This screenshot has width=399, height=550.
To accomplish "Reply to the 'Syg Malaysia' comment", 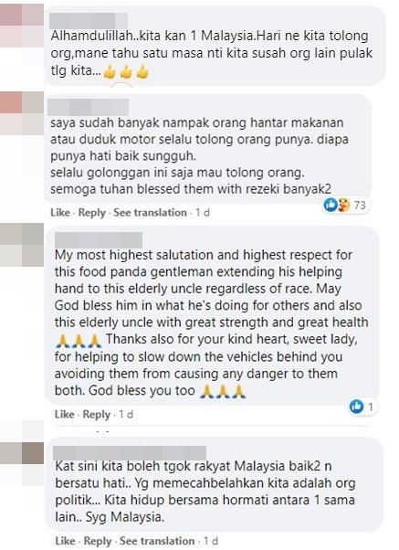I will 98,541.
